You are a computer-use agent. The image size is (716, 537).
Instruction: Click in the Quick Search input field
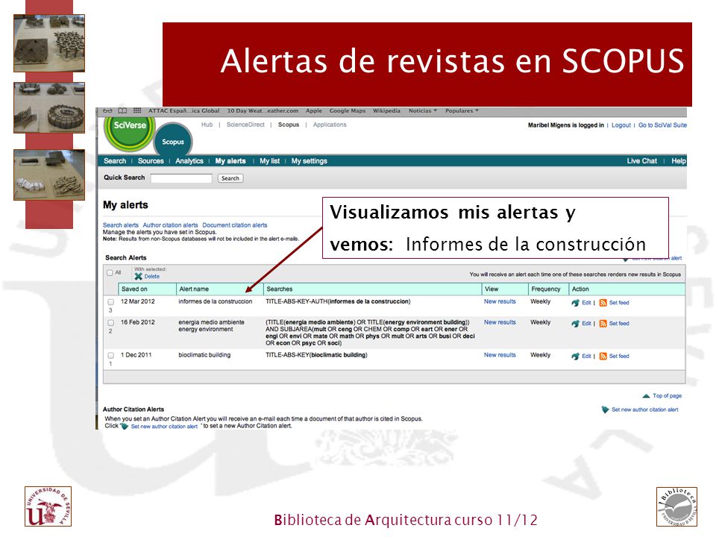181,178
